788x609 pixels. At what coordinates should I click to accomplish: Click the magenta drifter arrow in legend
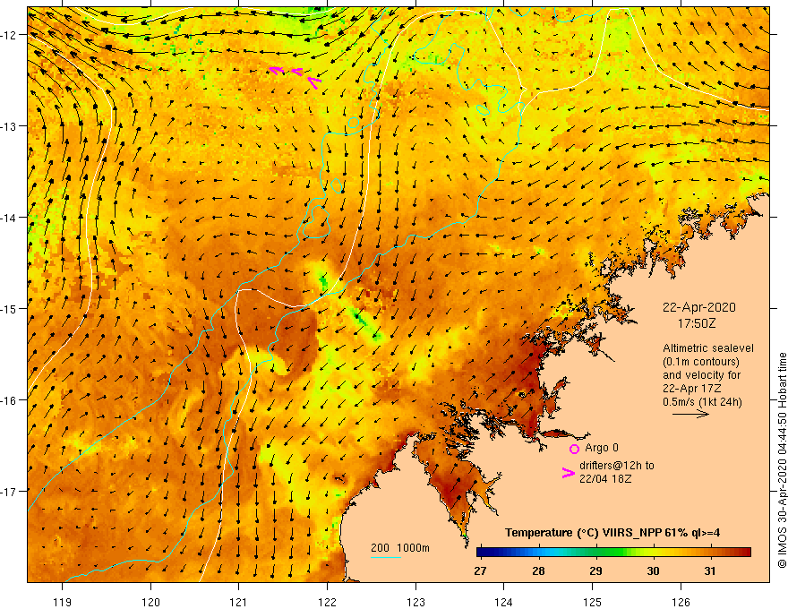(568, 473)
